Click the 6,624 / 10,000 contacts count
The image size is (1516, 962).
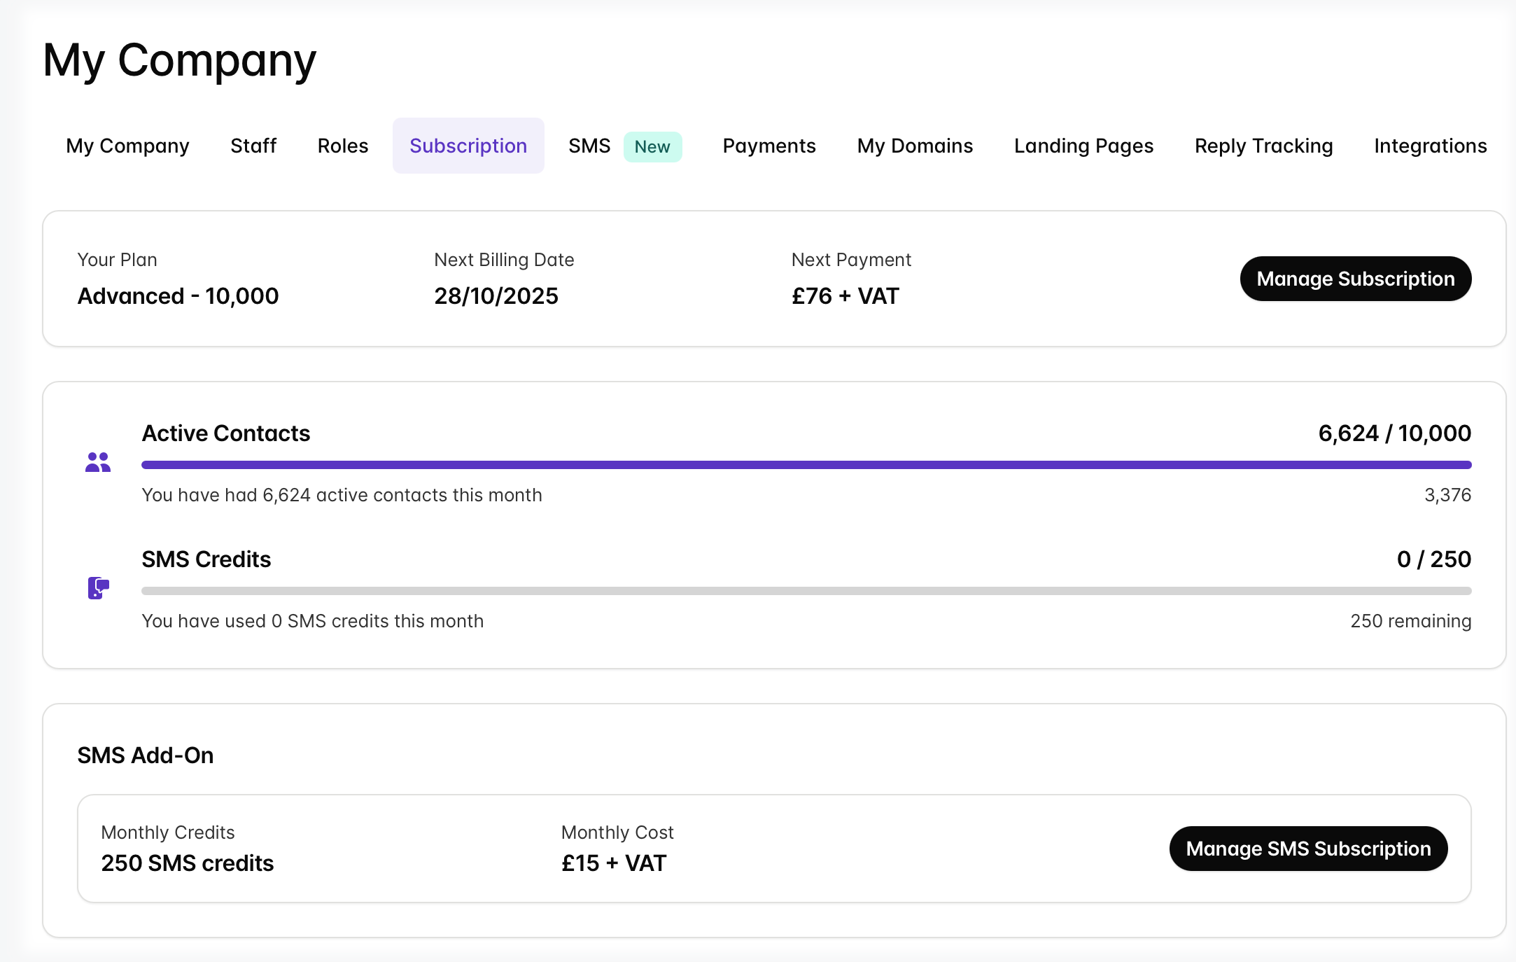pos(1394,433)
